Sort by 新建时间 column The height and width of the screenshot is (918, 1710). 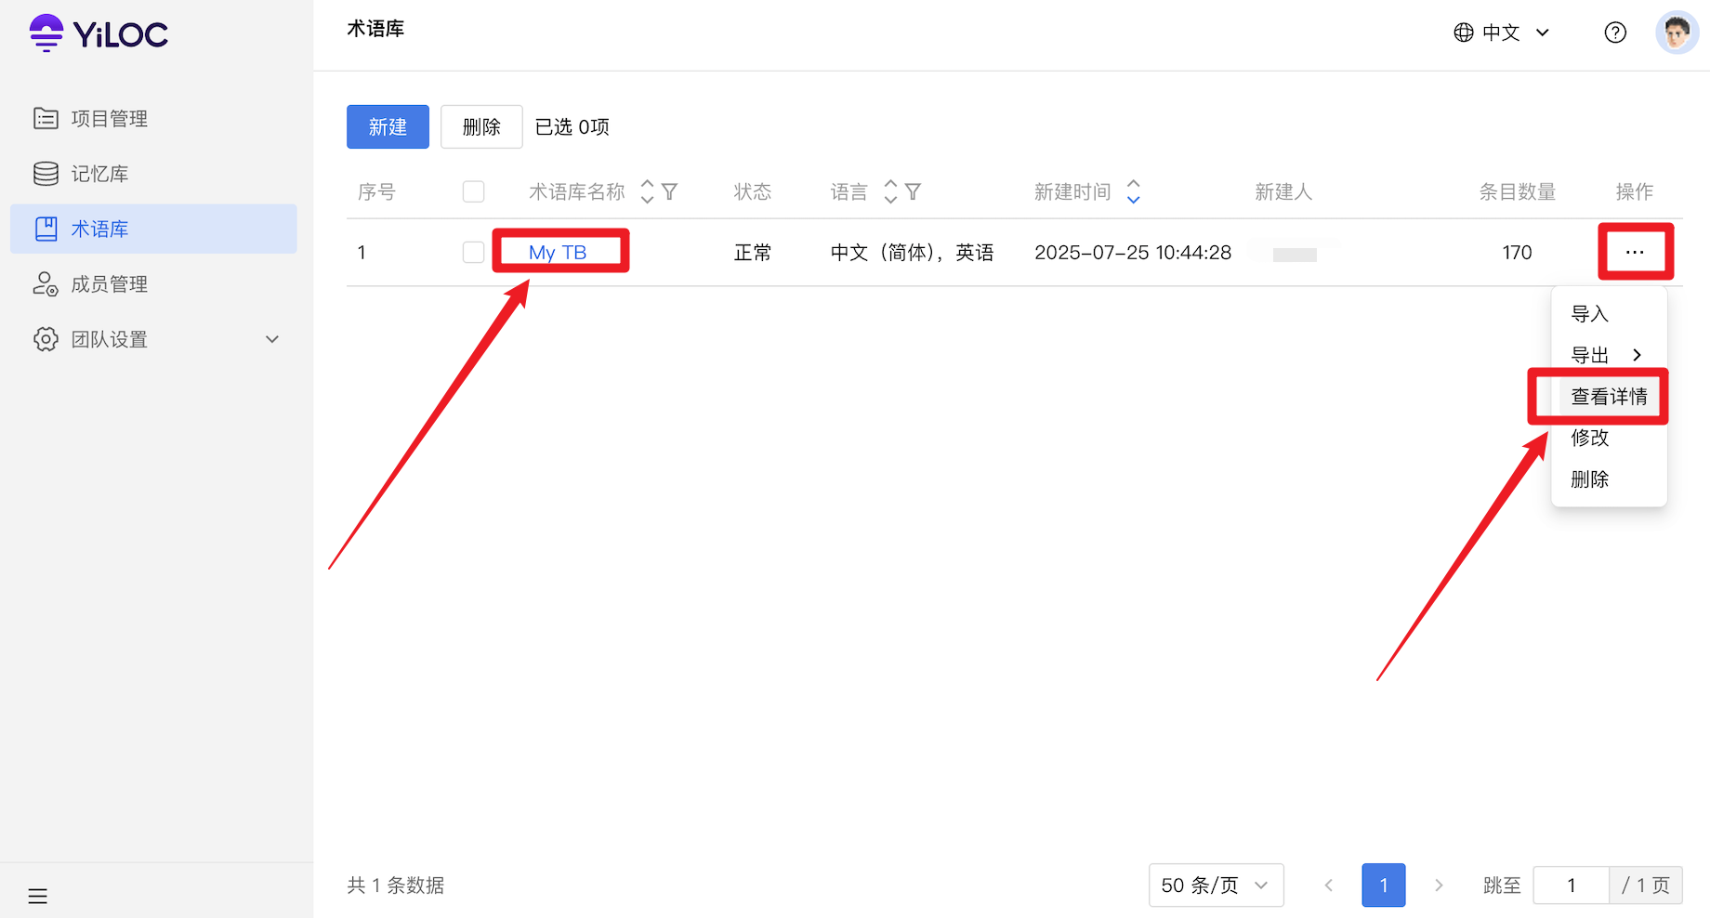coord(1133,191)
